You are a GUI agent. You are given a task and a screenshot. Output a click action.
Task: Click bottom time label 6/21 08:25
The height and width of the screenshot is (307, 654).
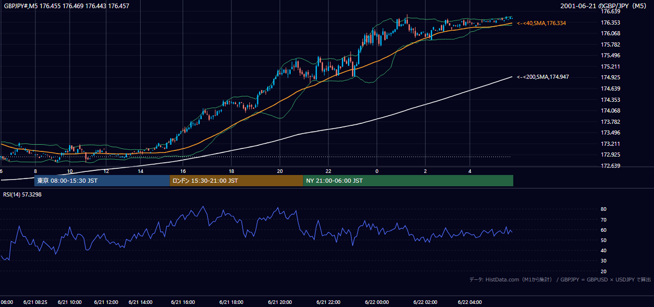click(35, 302)
